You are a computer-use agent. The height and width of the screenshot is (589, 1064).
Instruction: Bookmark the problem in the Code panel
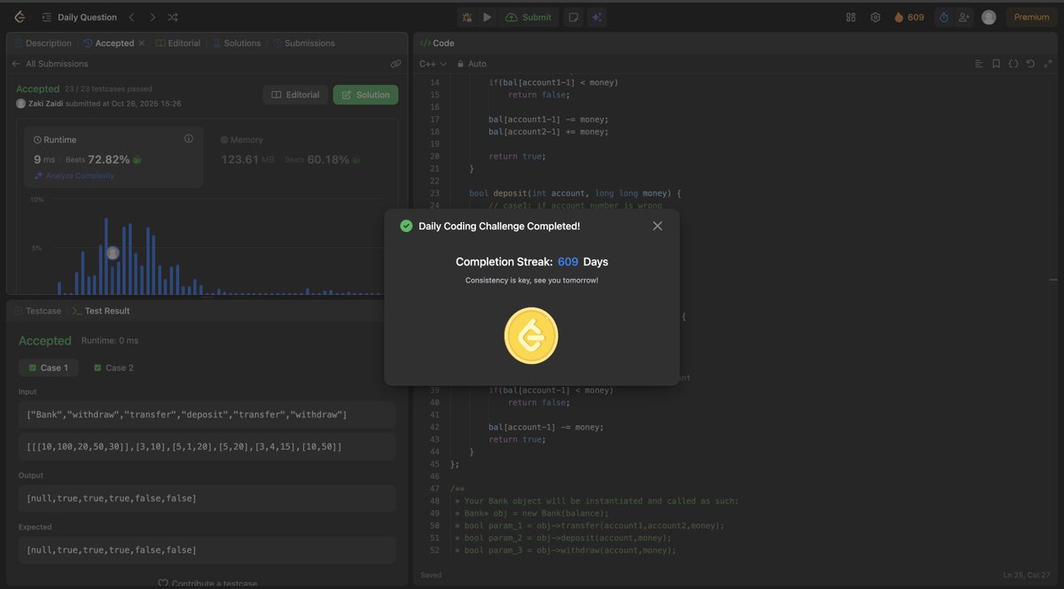point(994,62)
